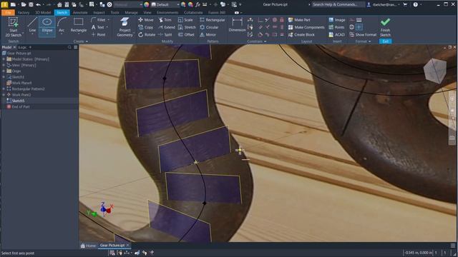Add a Dimension
The width and height of the screenshot is (458, 257).
pos(237,24)
